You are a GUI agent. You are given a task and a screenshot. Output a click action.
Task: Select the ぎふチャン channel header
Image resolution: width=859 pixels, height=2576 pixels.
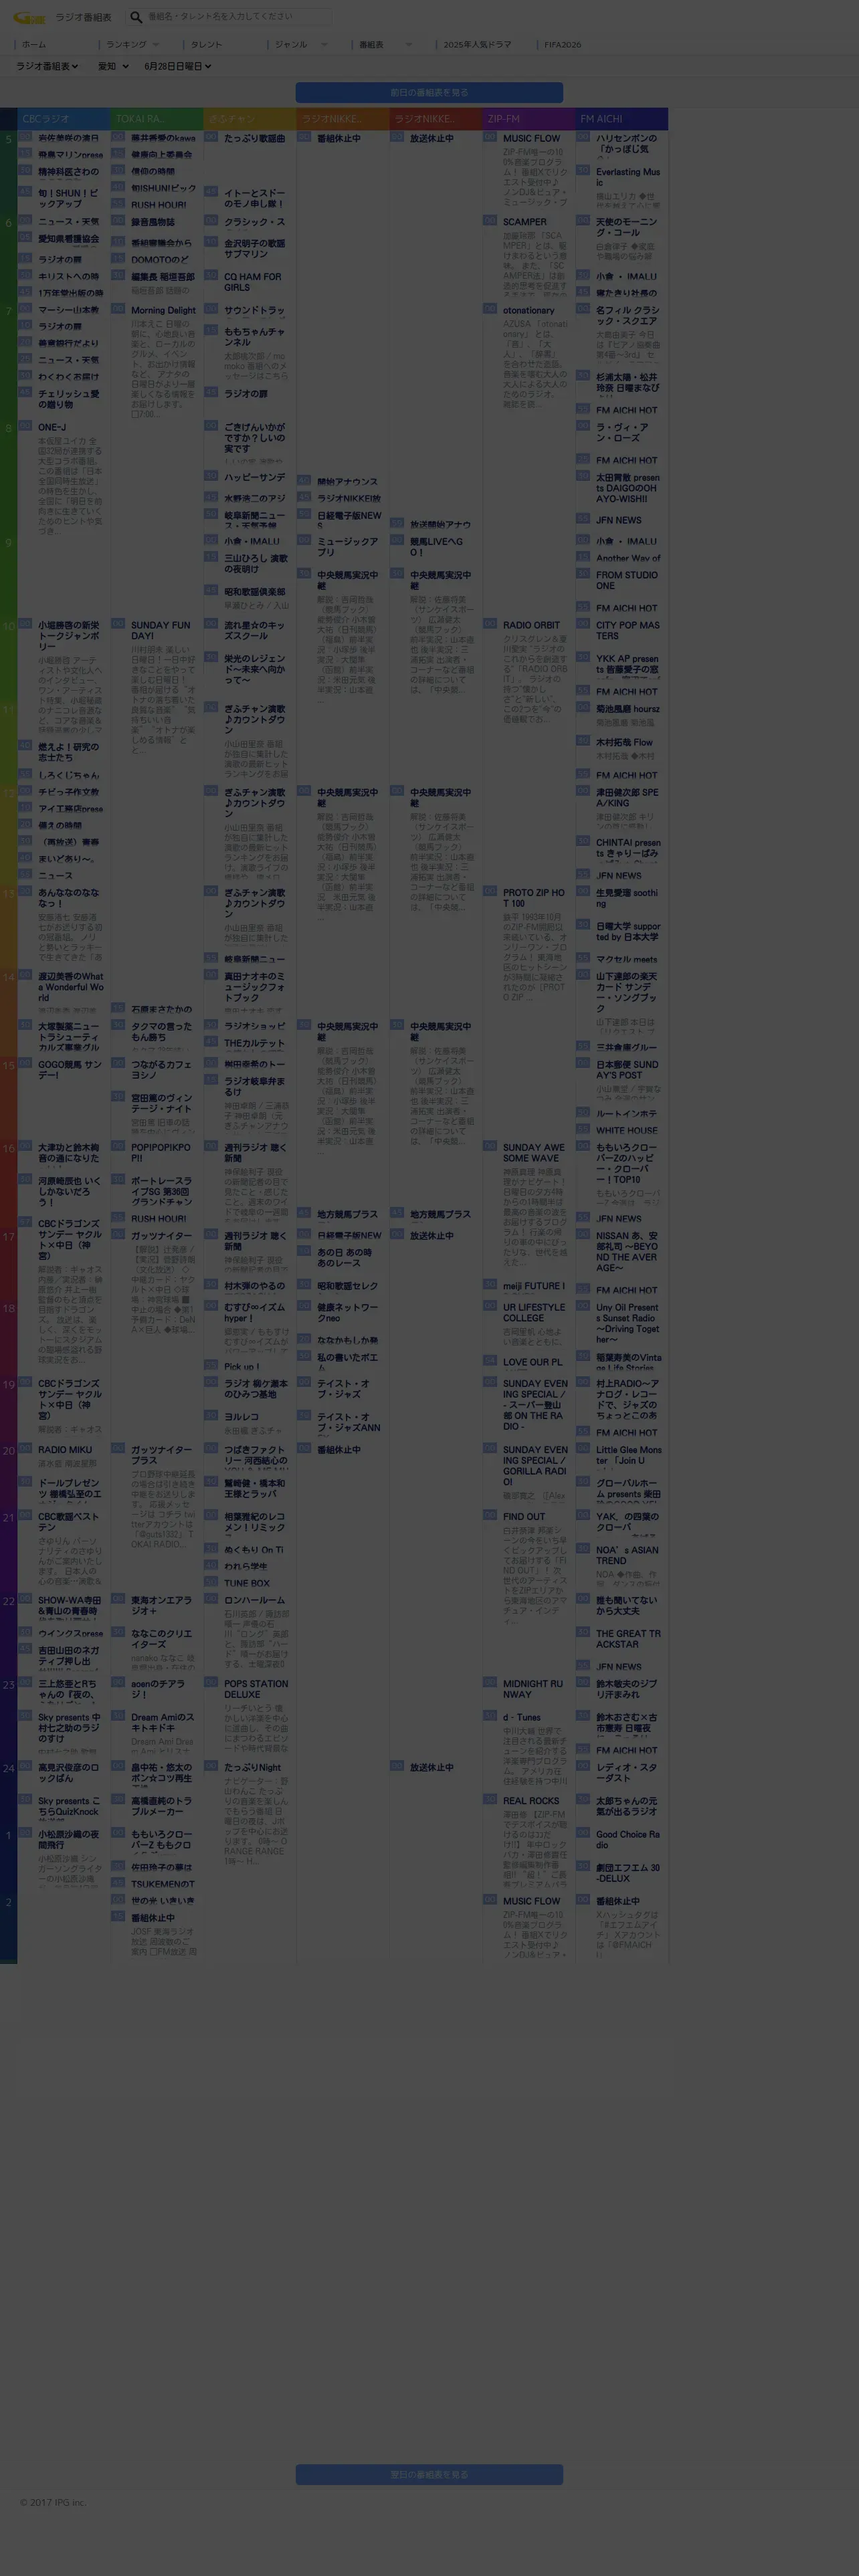pyautogui.click(x=250, y=119)
